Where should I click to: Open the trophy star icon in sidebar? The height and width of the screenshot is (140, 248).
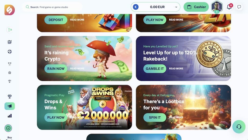[10, 96]
